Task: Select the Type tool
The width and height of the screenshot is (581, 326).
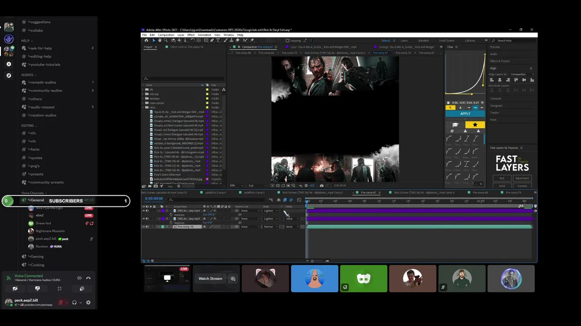Action: (218, 40)
